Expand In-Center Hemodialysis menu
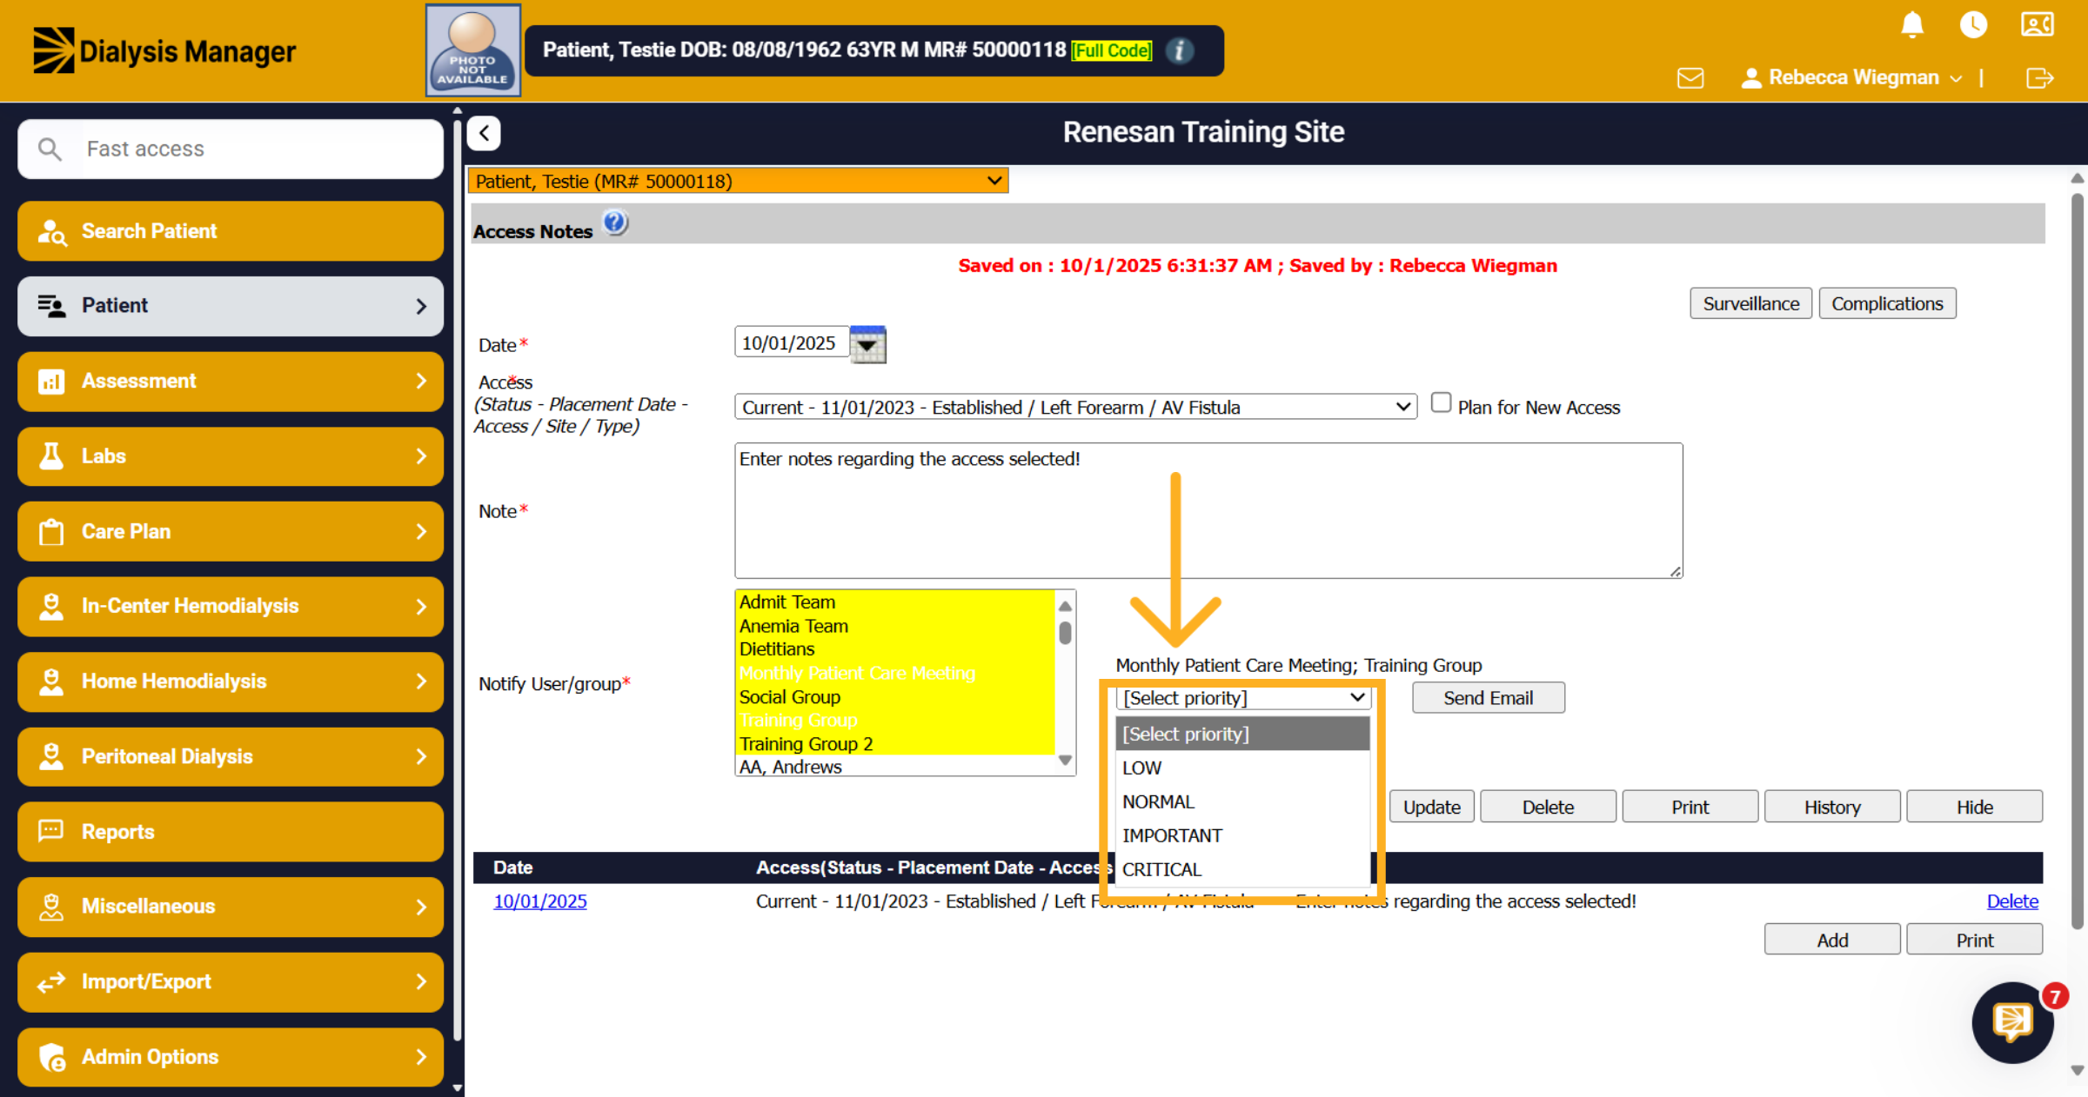The height and width of the screenshot is (1097, 2088). coord(231,606)
